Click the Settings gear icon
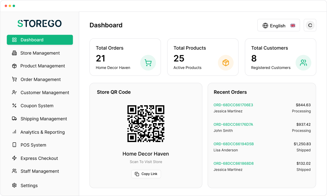The image size is (327, 196). tap(14, 185)
